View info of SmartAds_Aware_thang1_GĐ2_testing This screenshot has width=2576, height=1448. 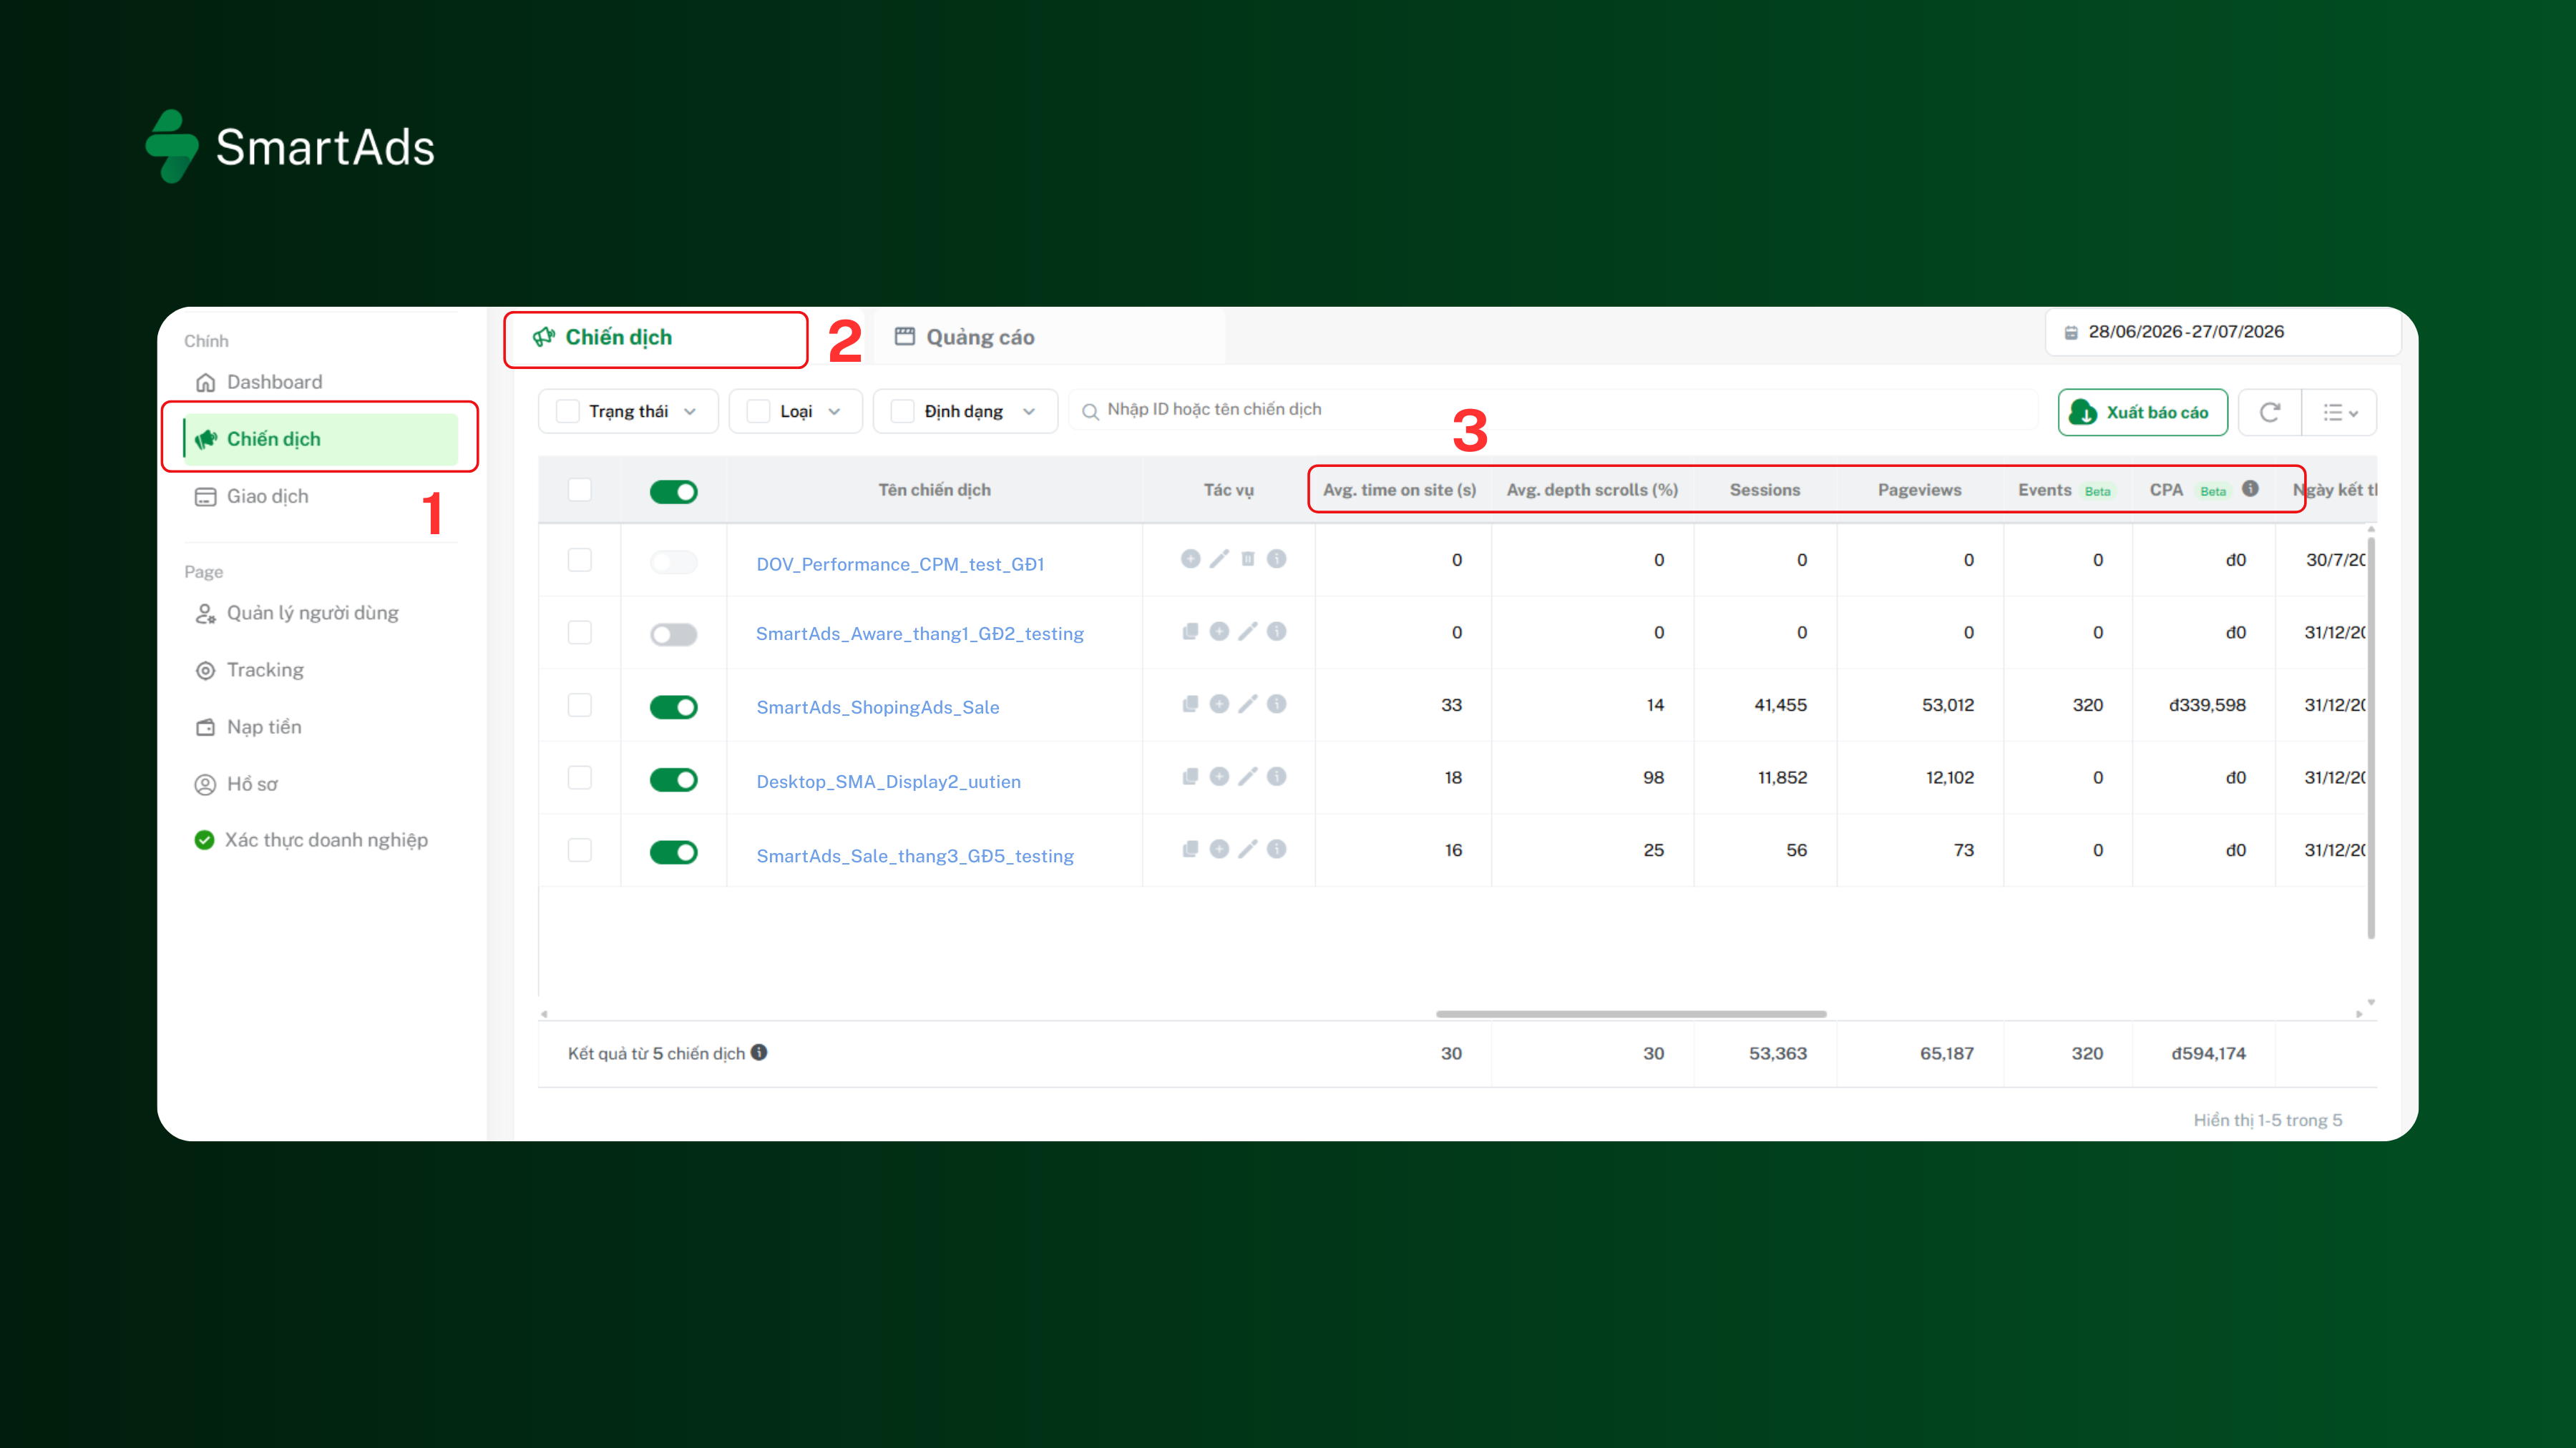pyautogui.click(x=1277, y=631)
